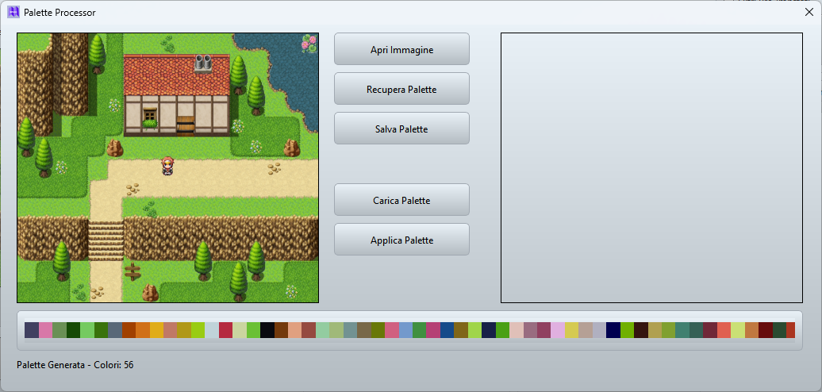Open an image with Apri Immagine

[401, 49]
